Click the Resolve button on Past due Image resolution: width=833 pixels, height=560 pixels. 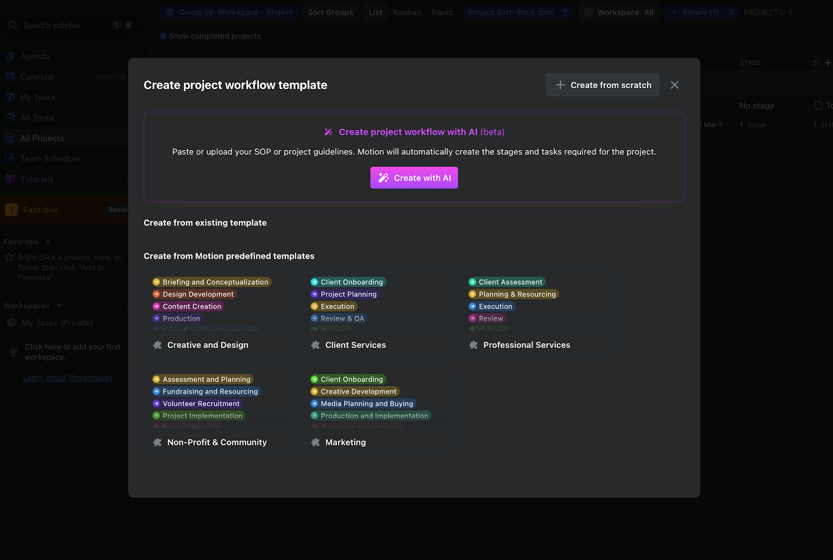[x=118, y=210]
